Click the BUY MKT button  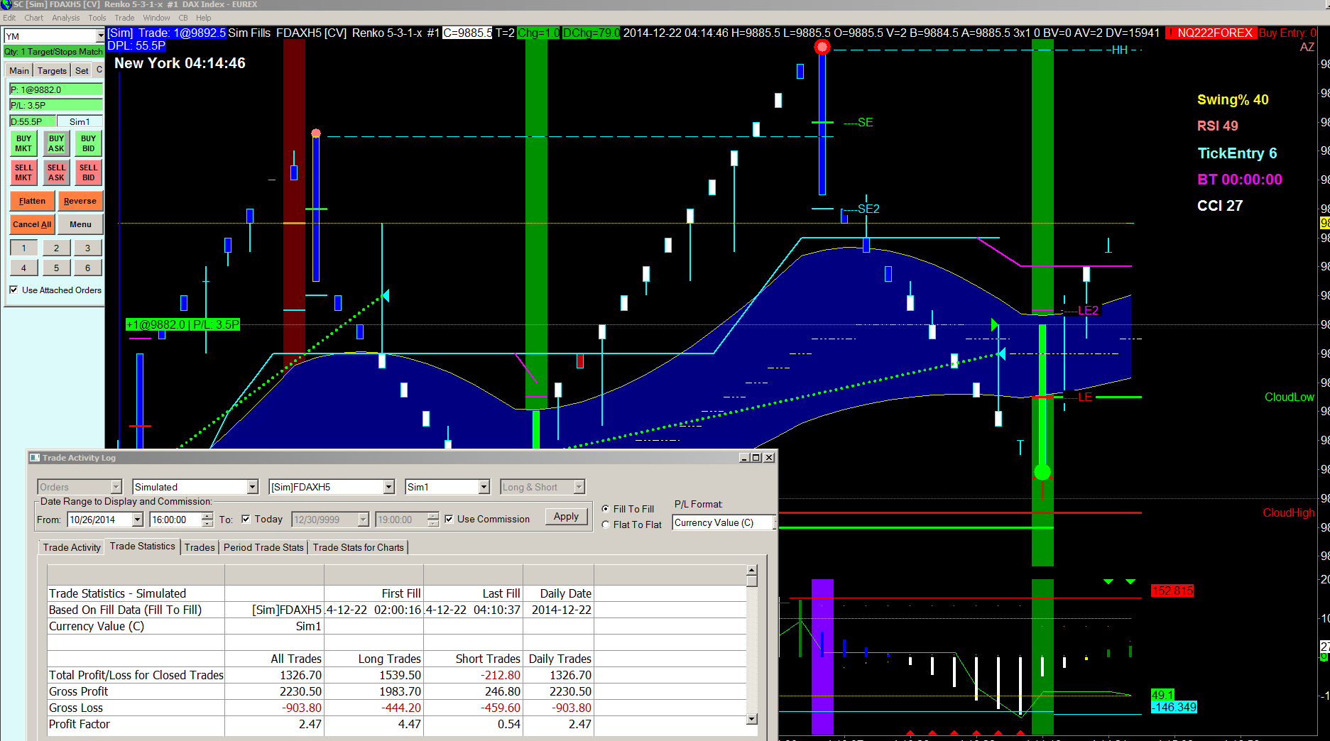tap(23, 143)
